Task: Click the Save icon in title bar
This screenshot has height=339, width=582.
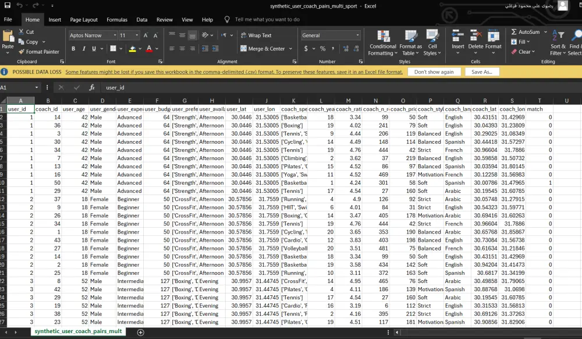Action: pos(7,6)
